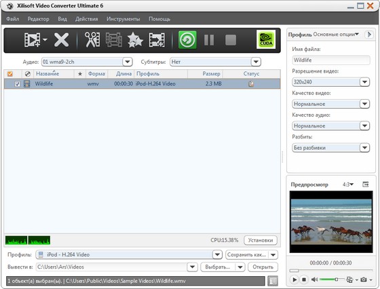Toggle the select-all checkbox in list header
This screenshot has height=289, width=380.
click(x=10, y=74)
